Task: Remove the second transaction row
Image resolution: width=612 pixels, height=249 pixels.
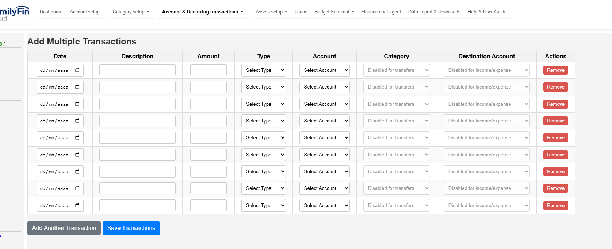Action: [x=555, y=87]
